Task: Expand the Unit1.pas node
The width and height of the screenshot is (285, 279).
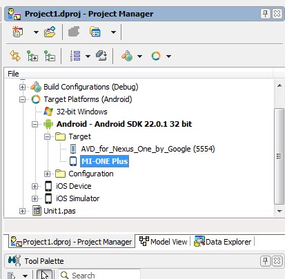Action: click(22, 211)
